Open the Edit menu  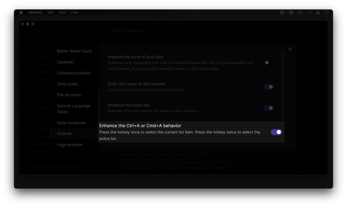pos(50,12)
